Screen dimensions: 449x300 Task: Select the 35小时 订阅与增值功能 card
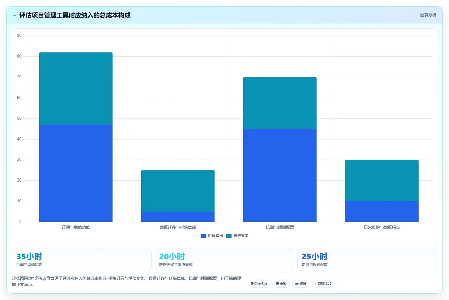click(82, 259)
